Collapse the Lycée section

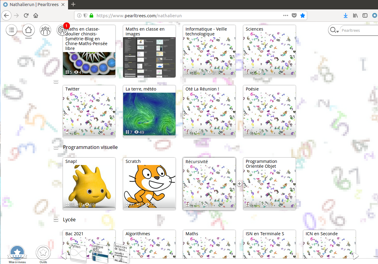point(56,220)
